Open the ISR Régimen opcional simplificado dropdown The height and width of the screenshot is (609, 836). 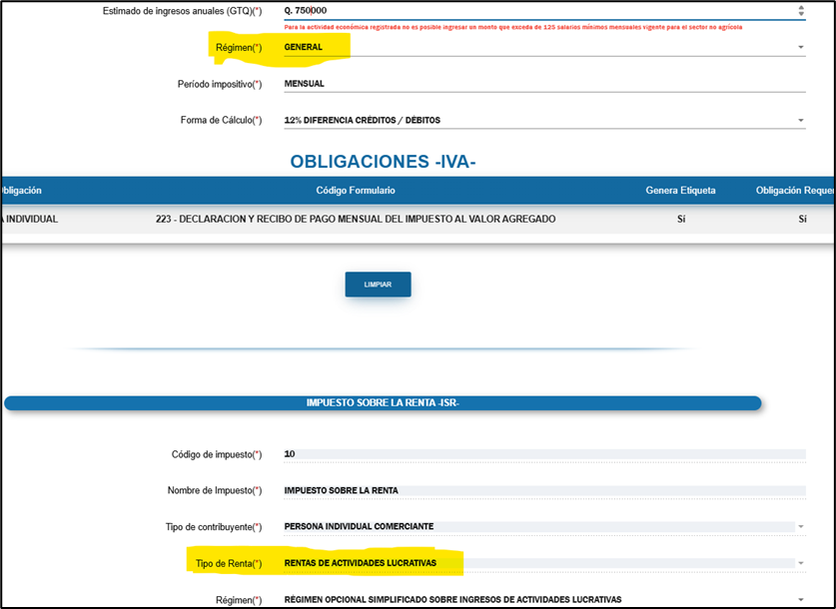pyautogui.click(x=800, y=600)
